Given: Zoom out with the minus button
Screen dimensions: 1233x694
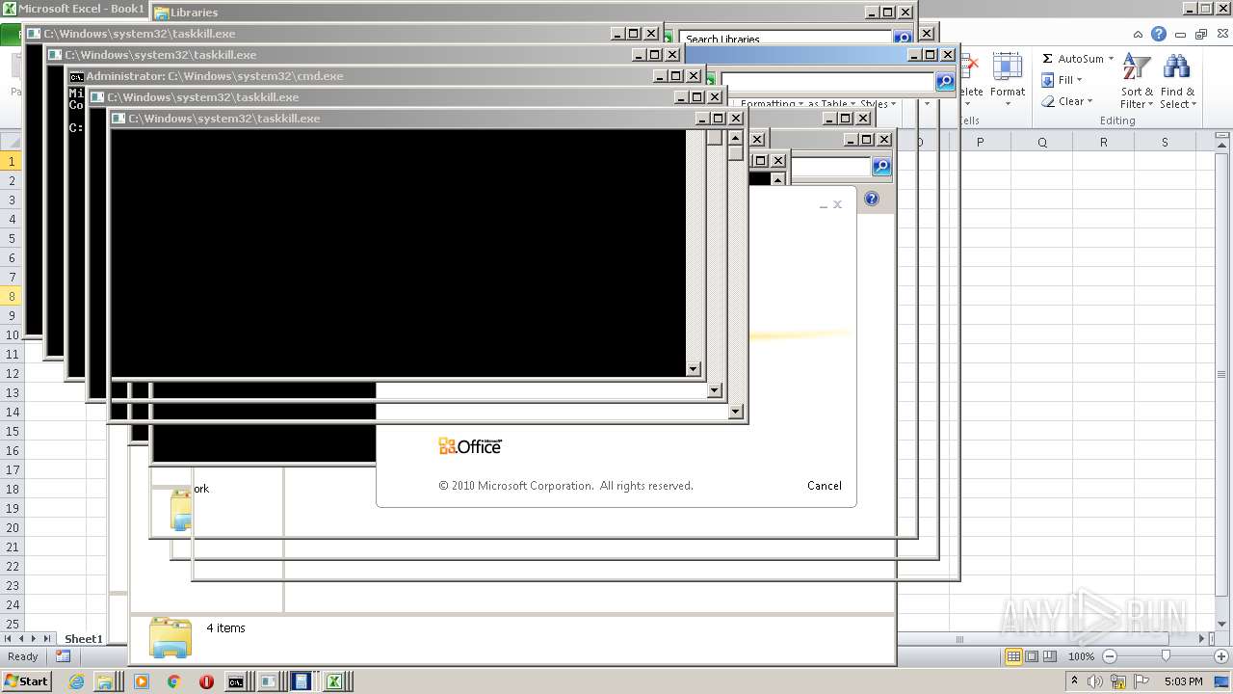Looking at the screenshot, I should (x=1109, y=656).
